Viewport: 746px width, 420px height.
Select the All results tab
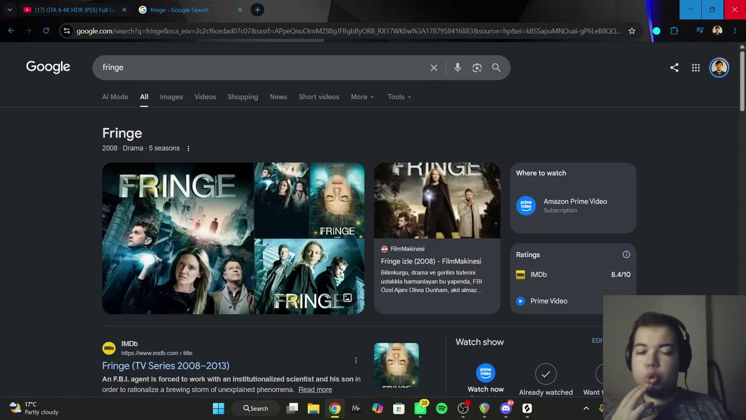tap(144, 97)
